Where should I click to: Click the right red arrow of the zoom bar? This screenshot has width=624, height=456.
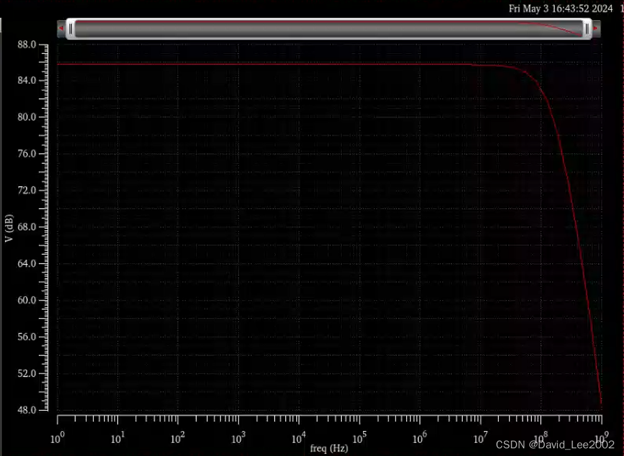pos(596,28)
